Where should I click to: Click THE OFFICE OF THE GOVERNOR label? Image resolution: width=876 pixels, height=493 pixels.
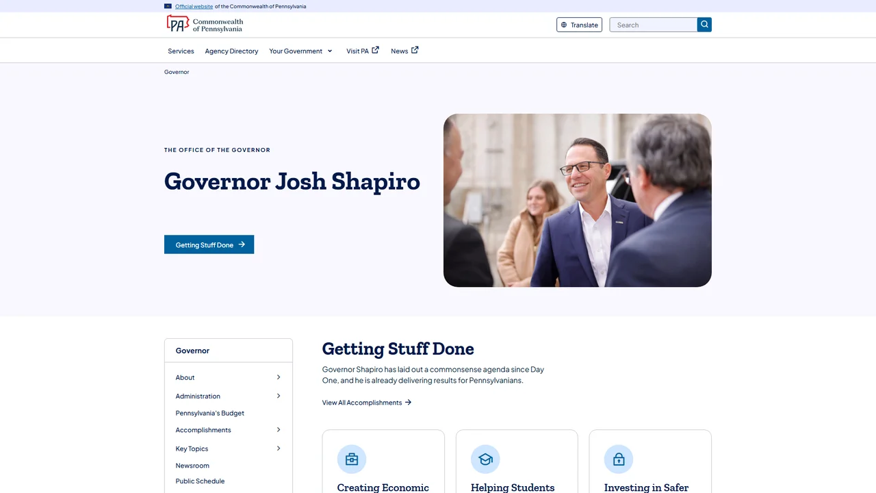point(217,150)
